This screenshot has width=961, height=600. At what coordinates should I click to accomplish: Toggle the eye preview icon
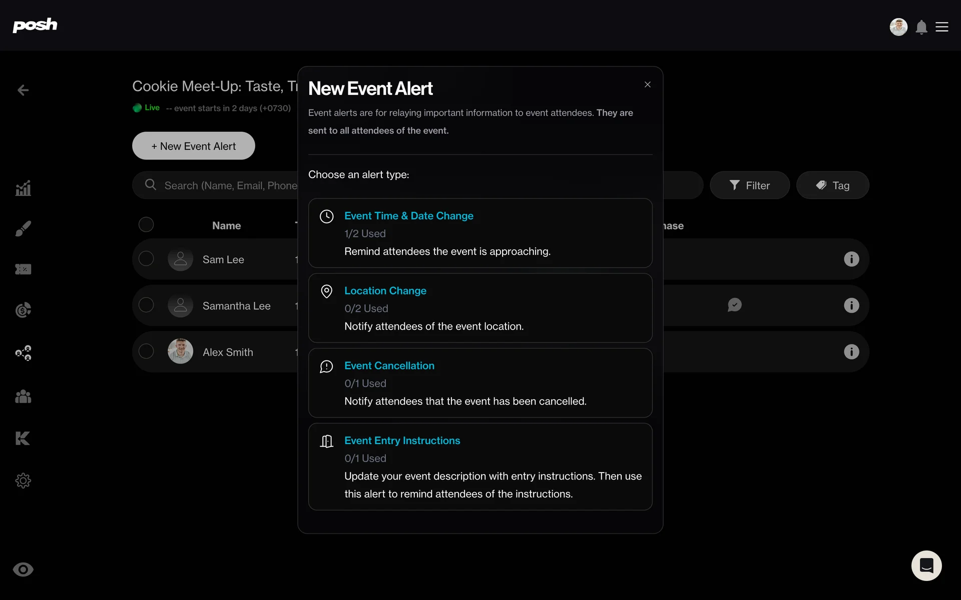coord(23,569)
